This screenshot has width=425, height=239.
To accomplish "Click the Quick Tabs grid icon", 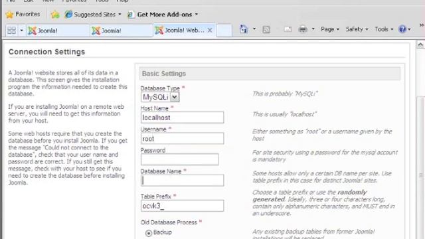I will coord(12,30).
